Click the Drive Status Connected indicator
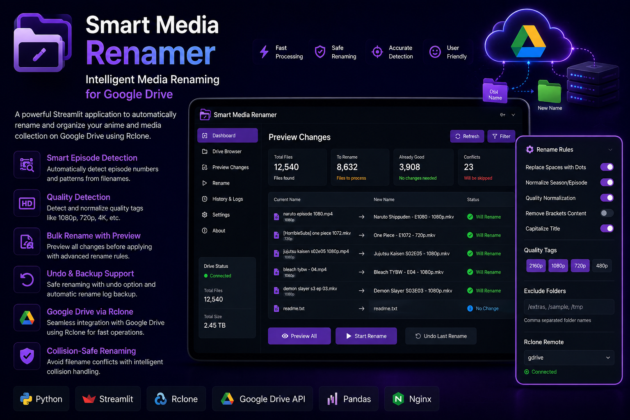Screen dimensions: 630x420 (218, 276)
